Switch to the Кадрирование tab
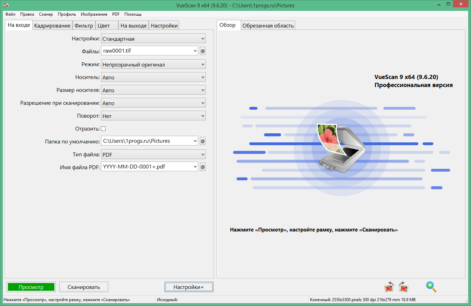This screenshot has width=471, height=306. click(52, 25)
